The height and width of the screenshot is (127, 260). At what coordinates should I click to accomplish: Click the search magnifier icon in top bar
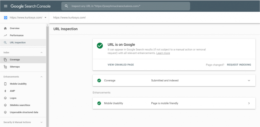tap(66, 6)
